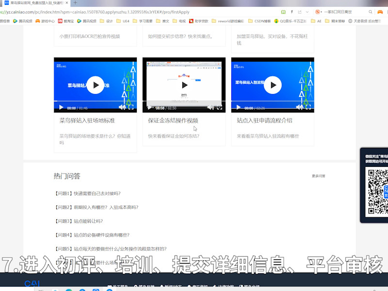Click description 快来看看保证金如何冻结?
Image resolution: width=388 pixels, height=291 pixels.
(x=174, y=136)
